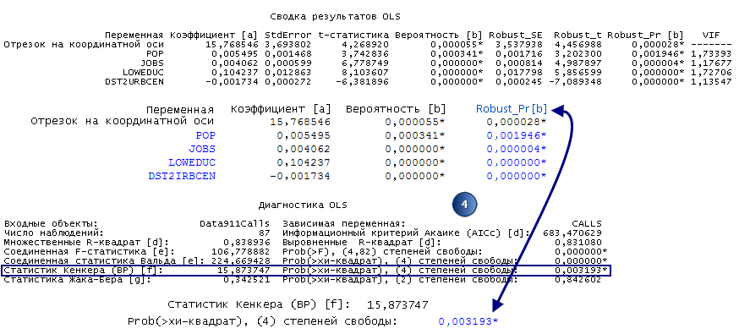Click the blue "POP" label
Screen dimensions: 739x334
click(x=206, y=135)
